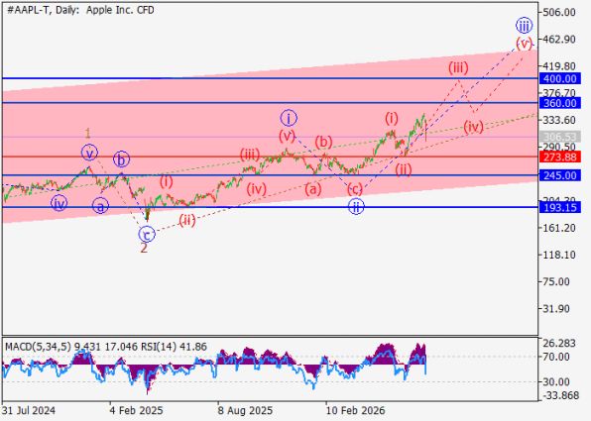Select the horizontal blue line at 360.00

[271, 102]
